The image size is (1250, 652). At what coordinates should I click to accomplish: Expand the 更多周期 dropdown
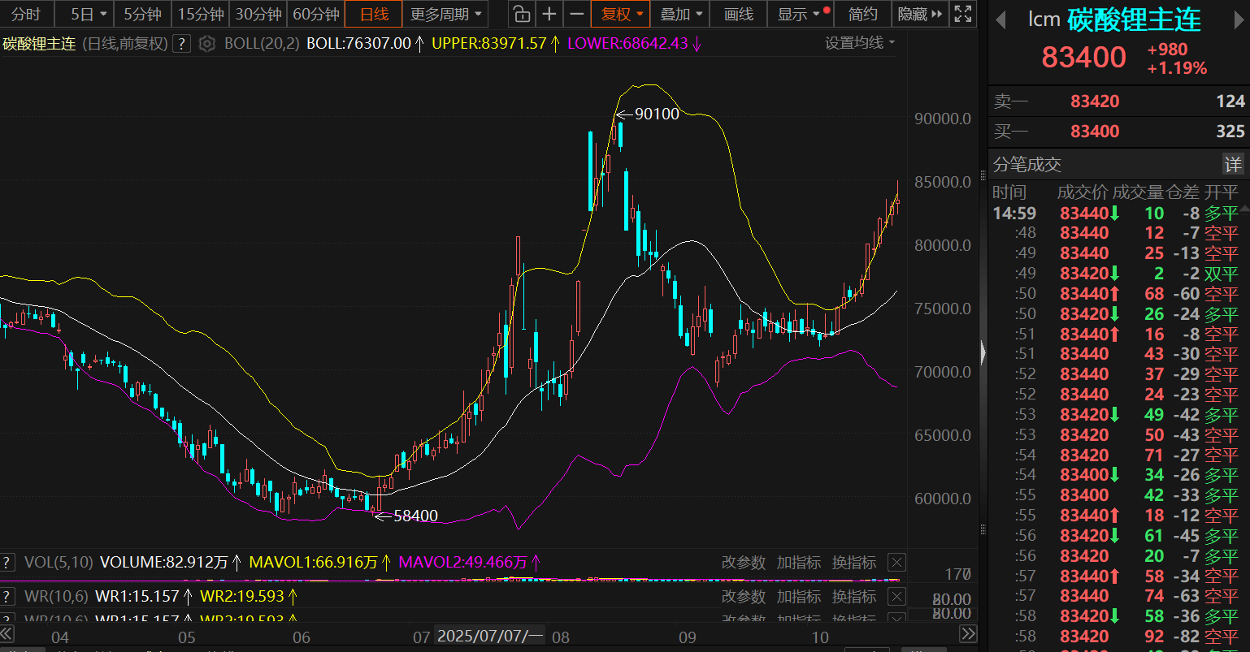click(446, 14)
